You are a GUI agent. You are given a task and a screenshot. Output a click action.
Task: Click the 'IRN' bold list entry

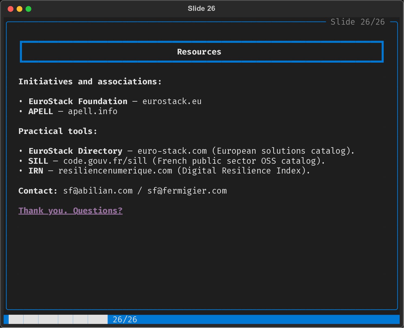pos(36,171)
